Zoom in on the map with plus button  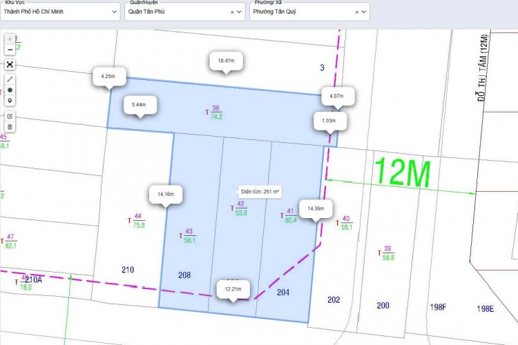pyautogui.click(x=10, y=39)
